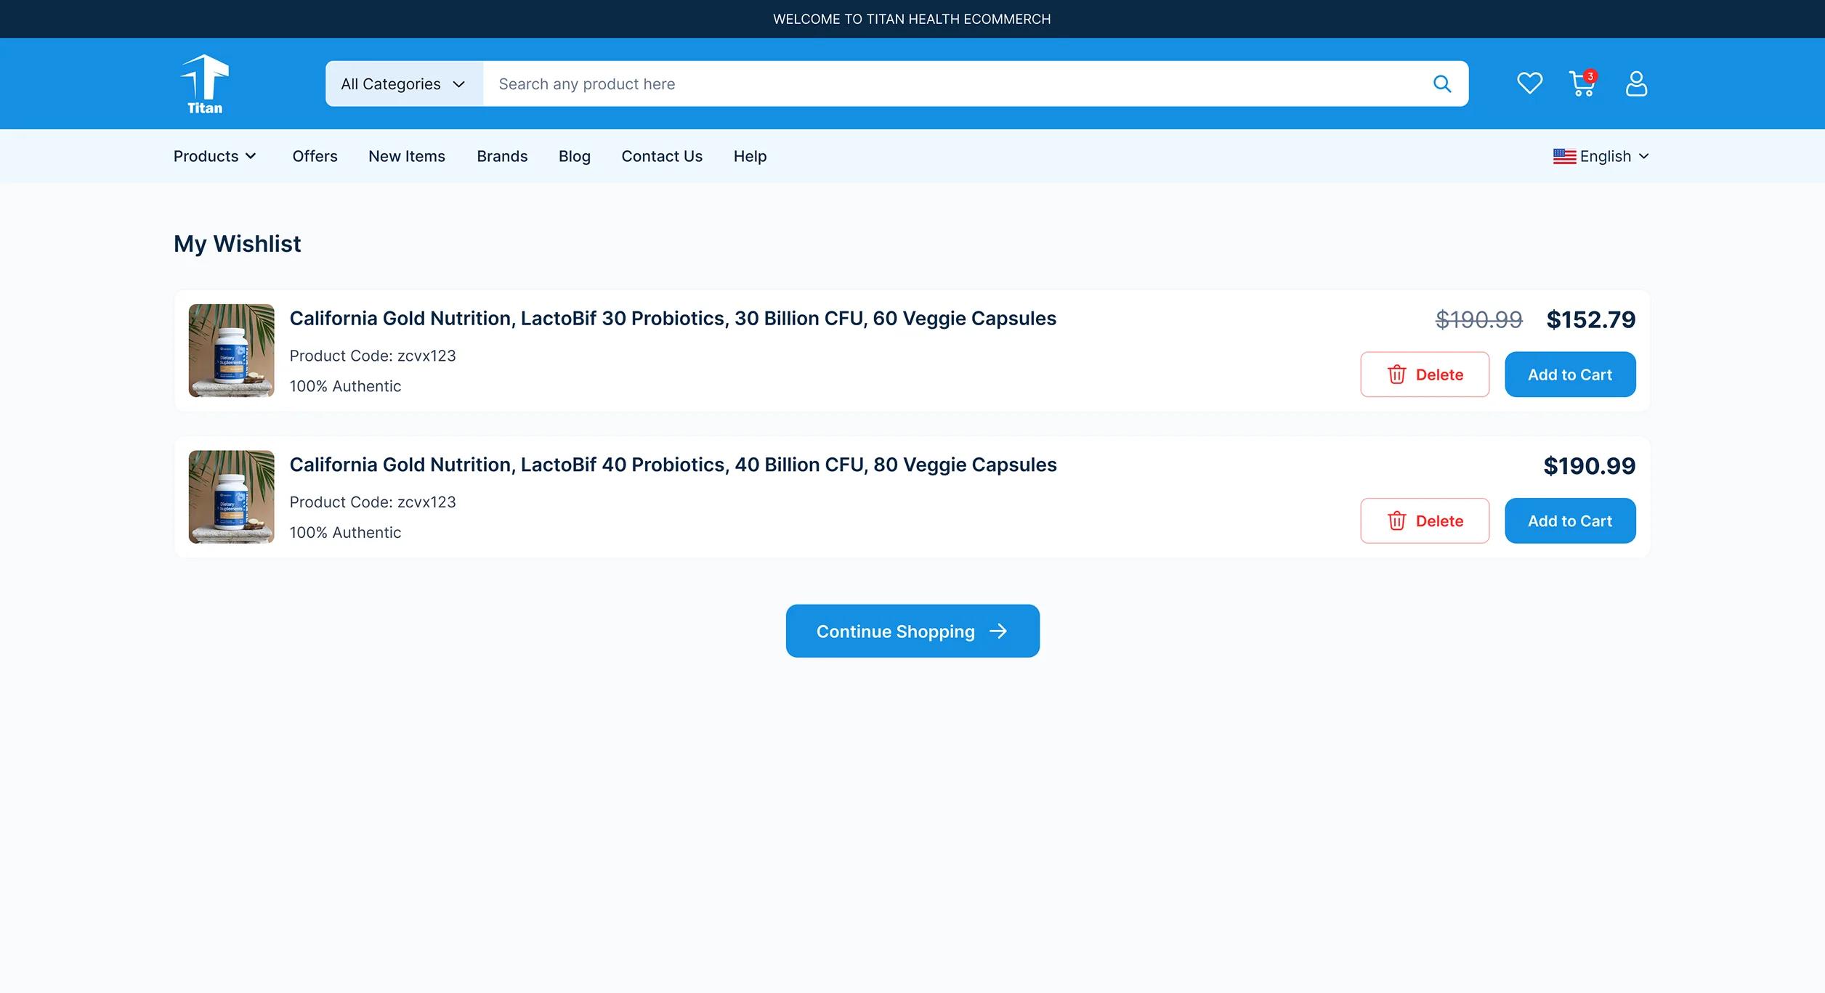
Task: Delete LactoBif 40 Probiotics from wishlist
Action: 1425,520
